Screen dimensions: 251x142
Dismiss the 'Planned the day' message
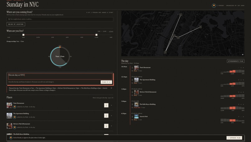pyautogui.click(x=111, y=88)
